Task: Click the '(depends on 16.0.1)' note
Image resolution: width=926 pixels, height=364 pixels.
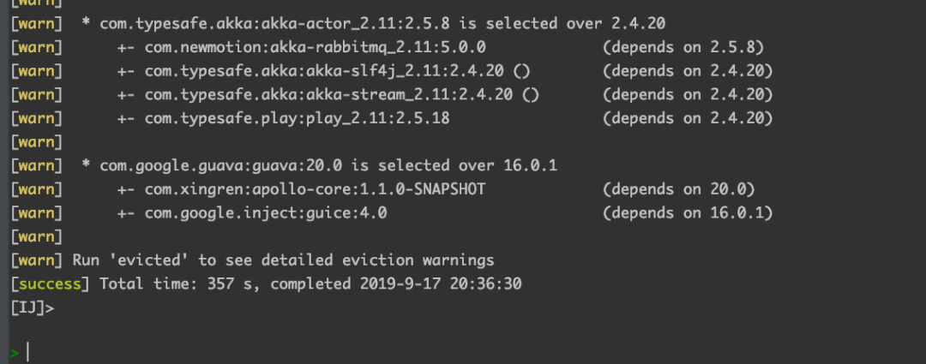Action: point(688,212)
